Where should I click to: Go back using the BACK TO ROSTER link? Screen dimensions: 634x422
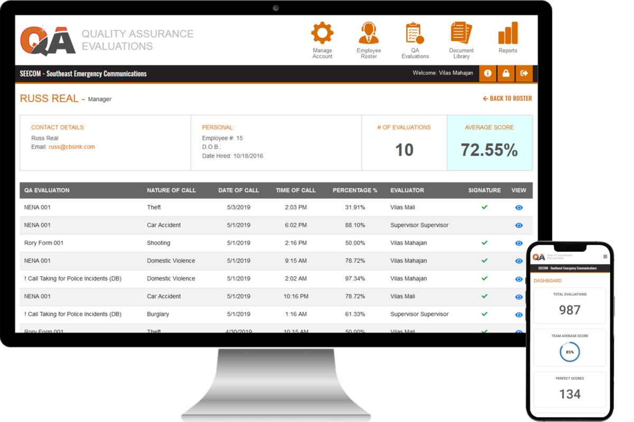pyautogui.click(x=507, y=98)
